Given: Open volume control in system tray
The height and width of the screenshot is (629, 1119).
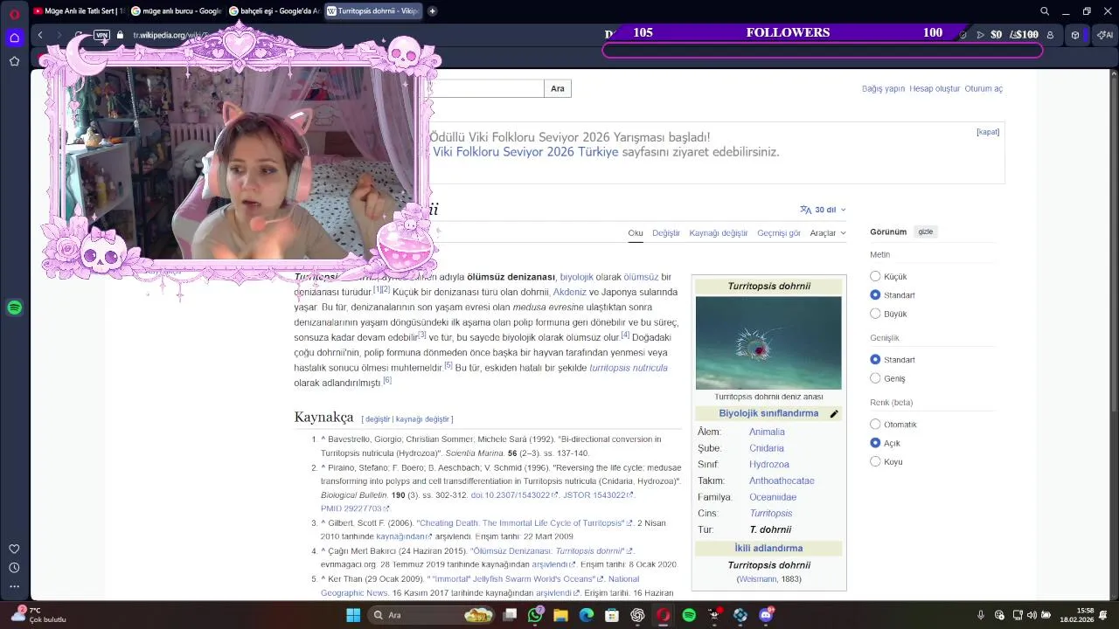Looking at the screenshot, I should pyautogui.click(x=1032, y=615).
